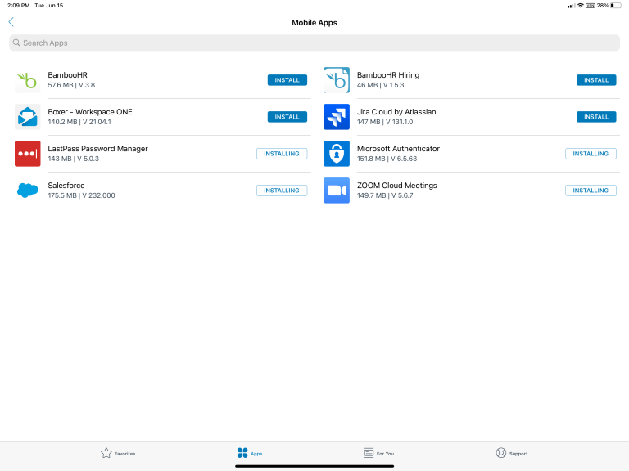The width and height of the screenshot is (629, 471).
Task: Select the Apps tab
Action: click(249, 453)
